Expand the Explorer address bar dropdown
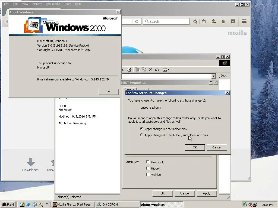Image resolution: width=278 pixels, height=208 pixels. tap(213, 76)
